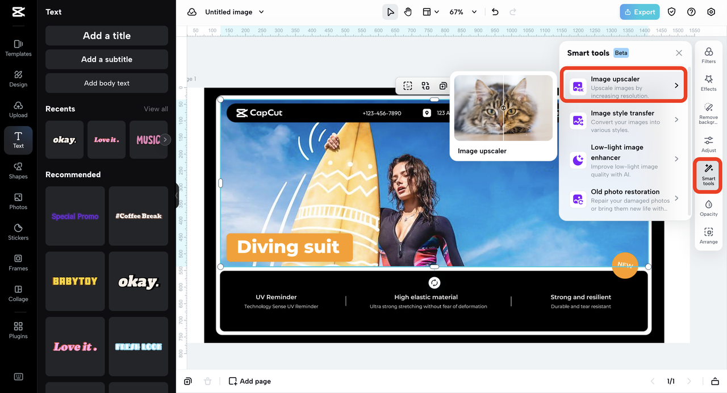This screenshot has height=393, width=727.
Task: Click the delete page trash icon
Action: pyautogui.click(x=208, y=381)
